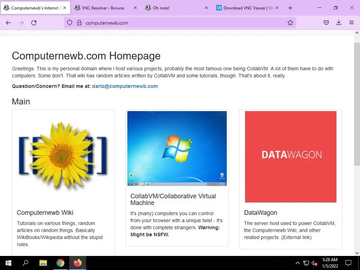This screenshot has height=270, width=360.
Task: Open the red DataWagon logo image
Action: [x=291, y=157]
